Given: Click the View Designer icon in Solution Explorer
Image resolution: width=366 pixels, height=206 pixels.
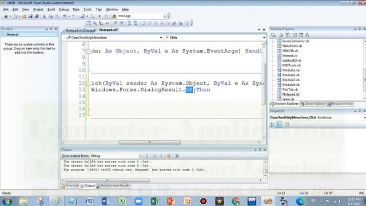Looking at the screenshot, I should point(301,35).
